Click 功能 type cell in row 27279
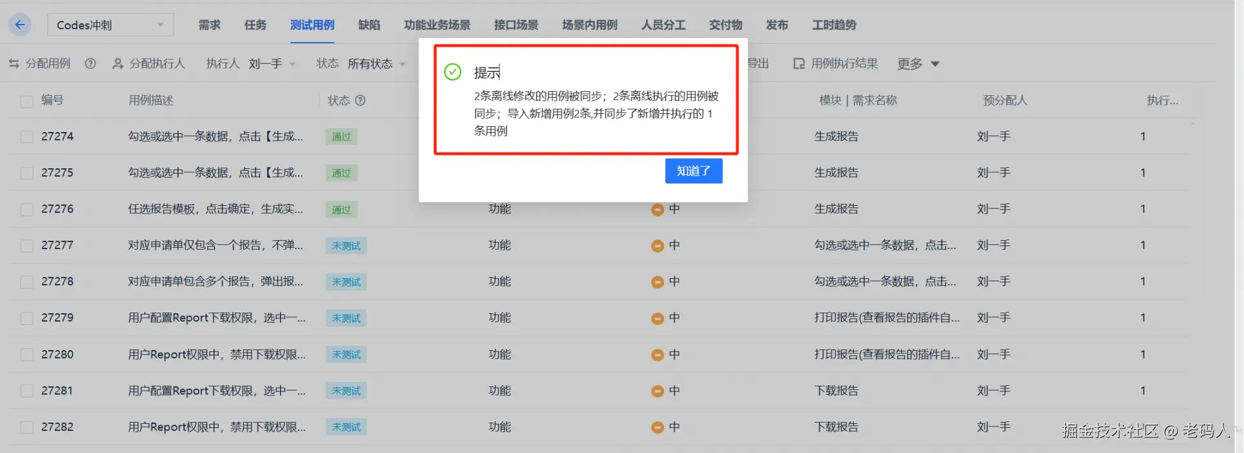1244x453 pixels. pos(500,318)
